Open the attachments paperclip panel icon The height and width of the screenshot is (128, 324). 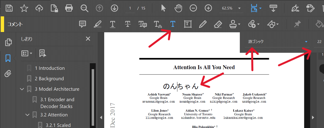click(8, 73)
